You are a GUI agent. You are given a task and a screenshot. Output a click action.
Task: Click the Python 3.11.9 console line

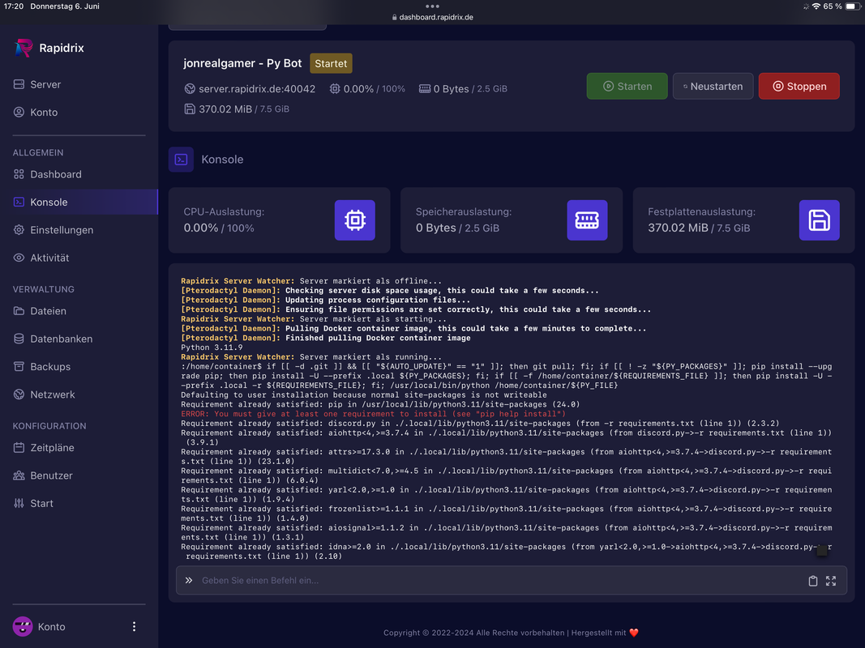[x=212, y=347]
